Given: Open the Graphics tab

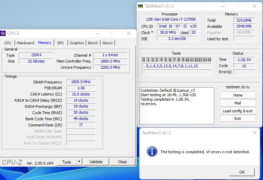Looking at the screenshot, I should click(x=77, y=43).
